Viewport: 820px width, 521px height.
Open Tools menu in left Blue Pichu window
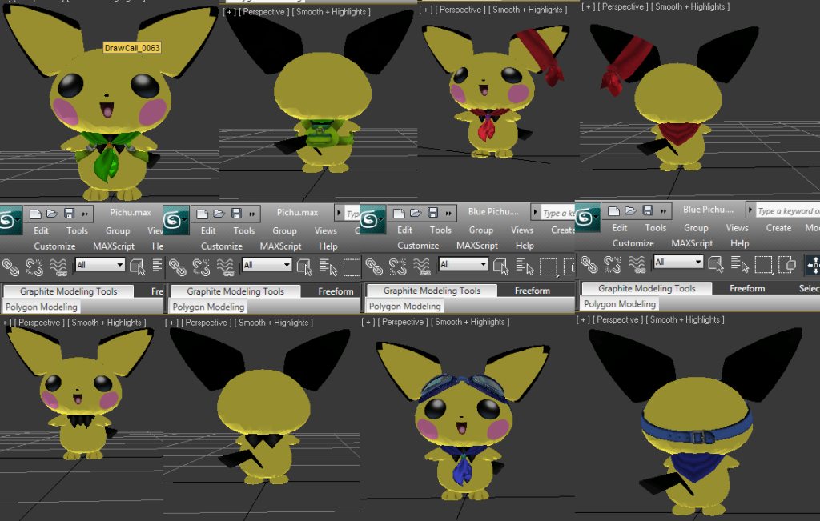(x=440, y=230)
